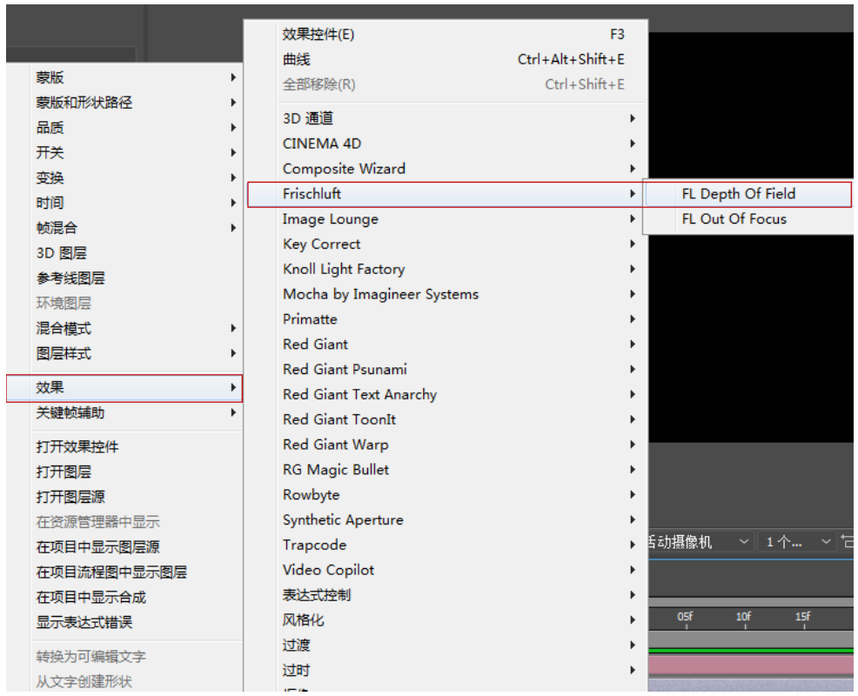
Task: Expand Mocha by Imagineer Systems
Action: tap(446, 294)
